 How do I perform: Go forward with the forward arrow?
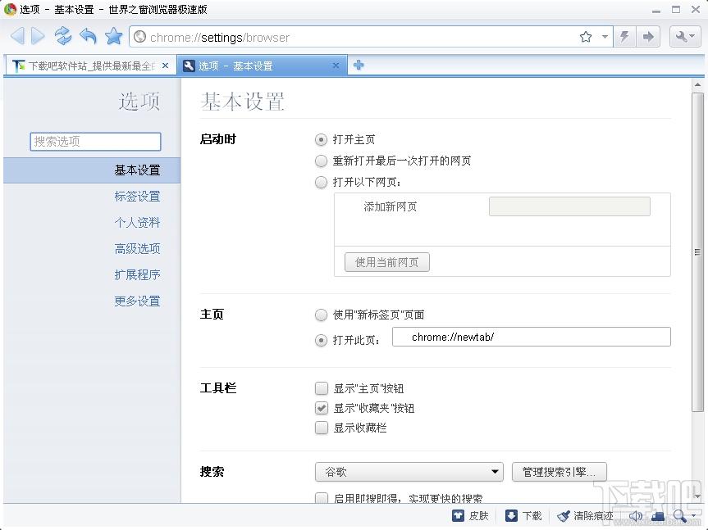pos(39,36)
